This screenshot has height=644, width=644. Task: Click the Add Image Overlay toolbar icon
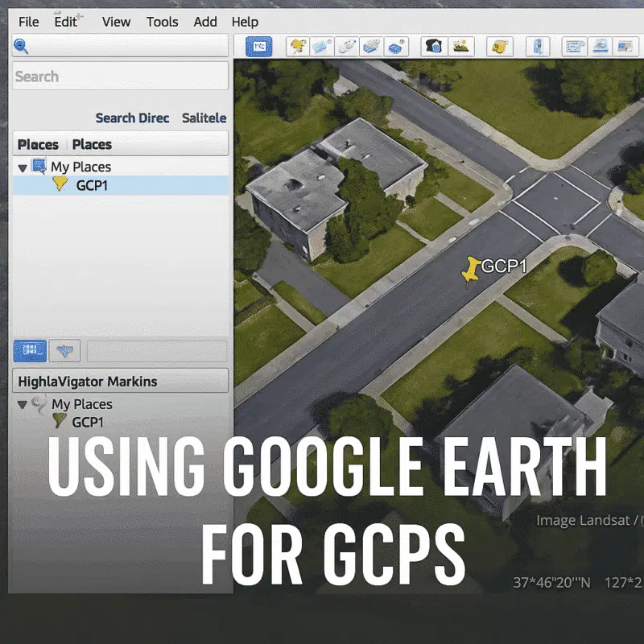pos(371,47)
